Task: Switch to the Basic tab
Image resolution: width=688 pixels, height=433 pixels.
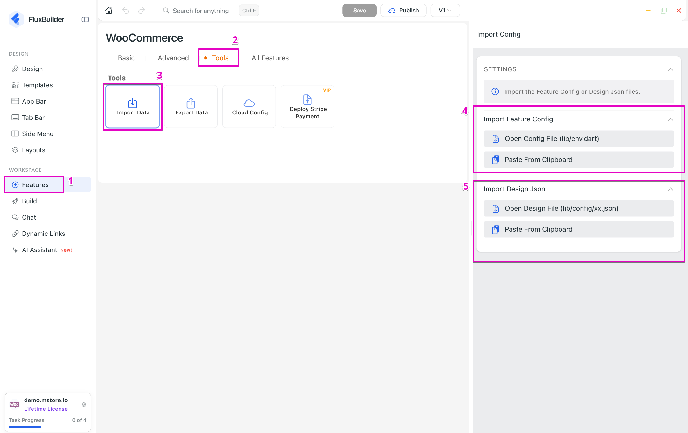Action: 126,58
